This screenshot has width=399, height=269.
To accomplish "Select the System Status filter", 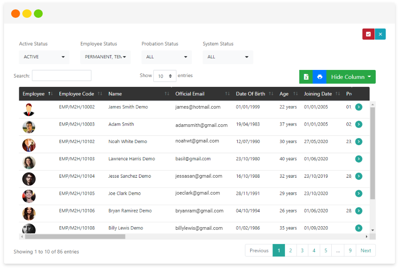I will [228, 57].
